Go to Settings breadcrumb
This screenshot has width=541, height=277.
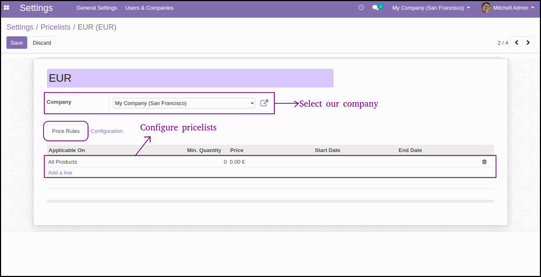coord(20,27)
